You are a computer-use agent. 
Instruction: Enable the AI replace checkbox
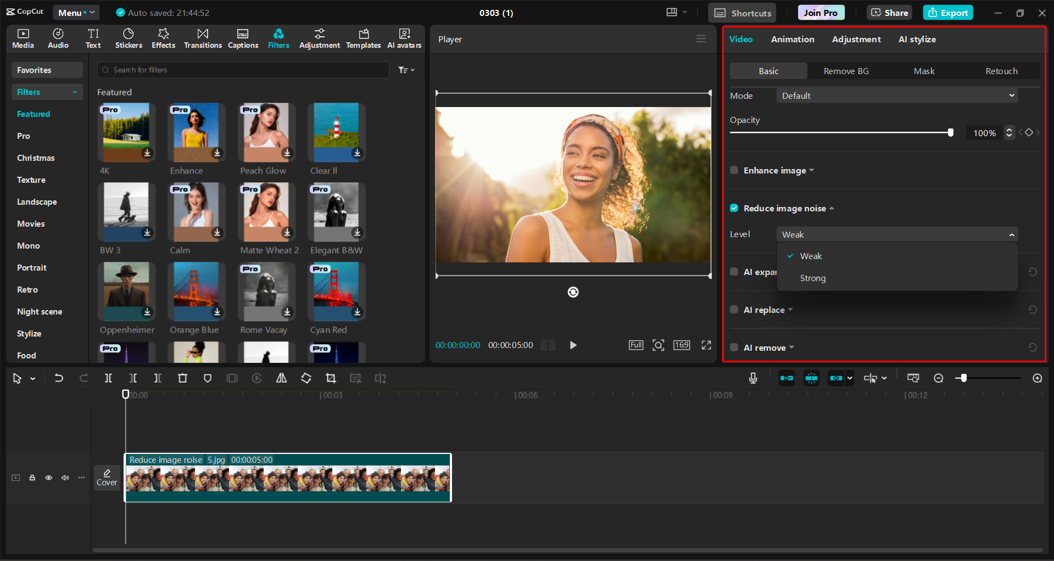pyautogui.click(x=734, y=310)
